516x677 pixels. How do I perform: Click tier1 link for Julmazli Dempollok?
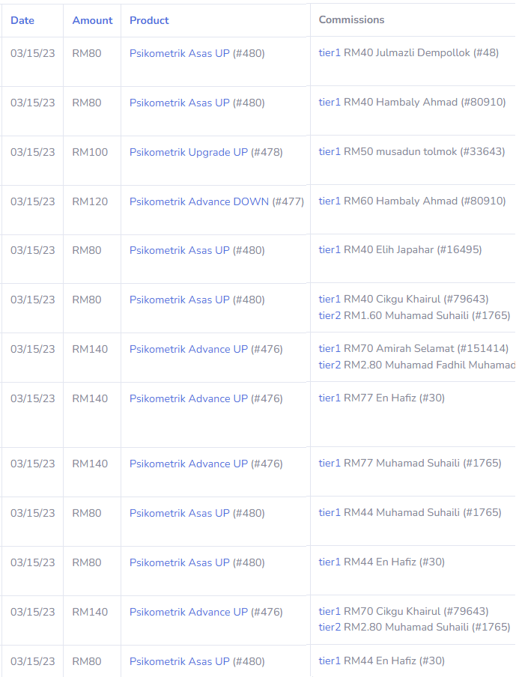click(330, 53)
